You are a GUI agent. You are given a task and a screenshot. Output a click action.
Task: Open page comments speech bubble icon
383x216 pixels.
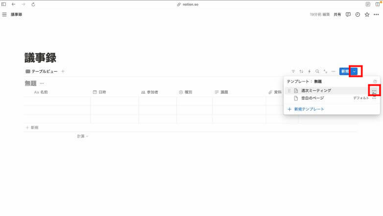[348, 15]
